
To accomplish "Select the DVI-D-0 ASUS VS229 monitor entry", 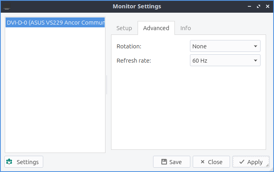I will 55,23.
